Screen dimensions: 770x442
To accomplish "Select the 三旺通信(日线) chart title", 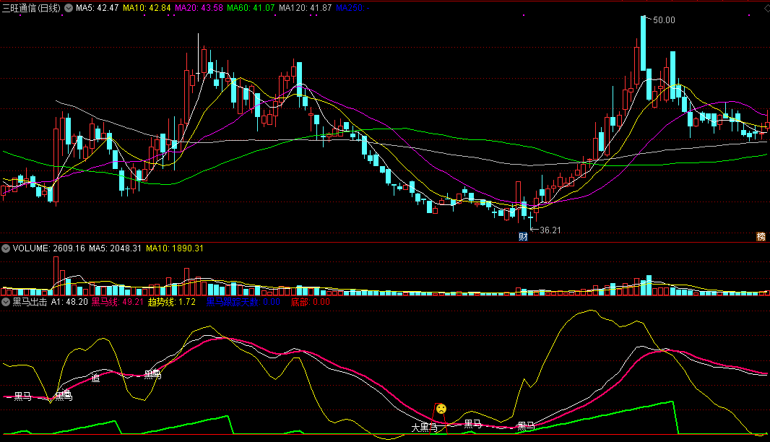I will 32,8.
